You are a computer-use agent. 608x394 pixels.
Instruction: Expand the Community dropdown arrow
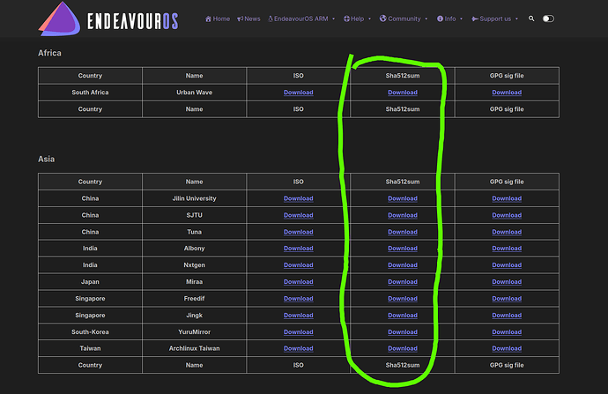click(x=426, y=19)
